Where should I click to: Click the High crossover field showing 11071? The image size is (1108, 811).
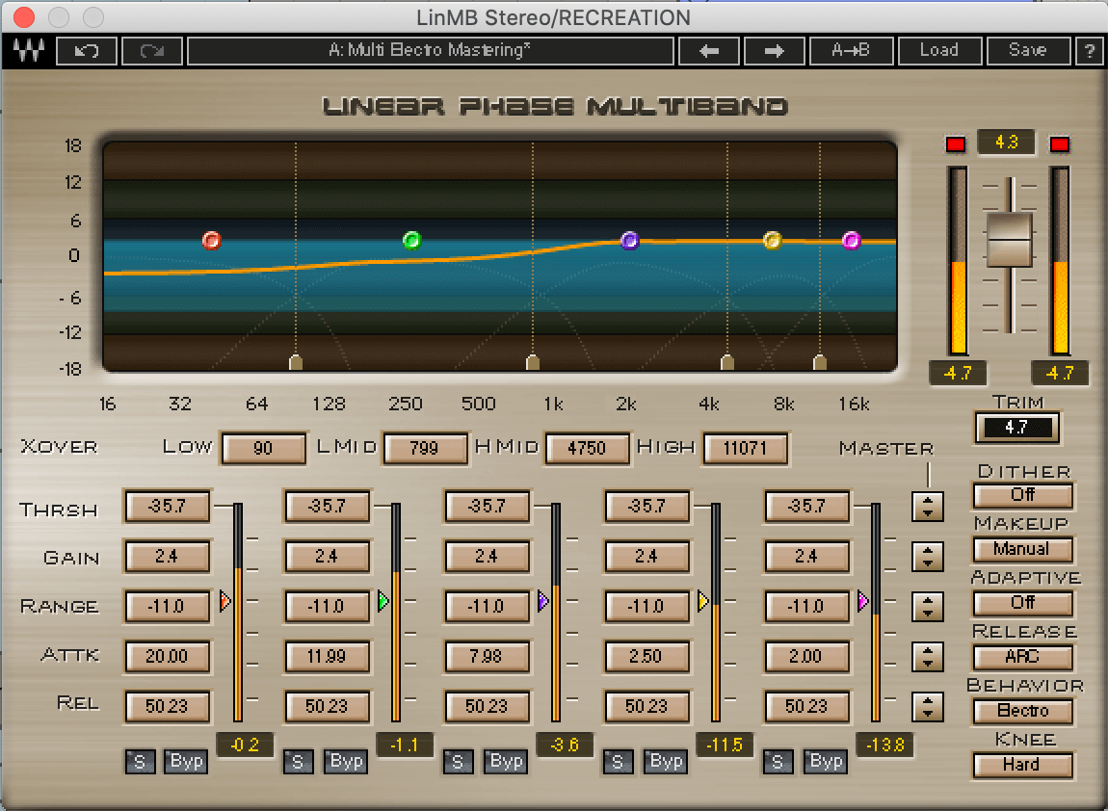[x=745, y=449]
